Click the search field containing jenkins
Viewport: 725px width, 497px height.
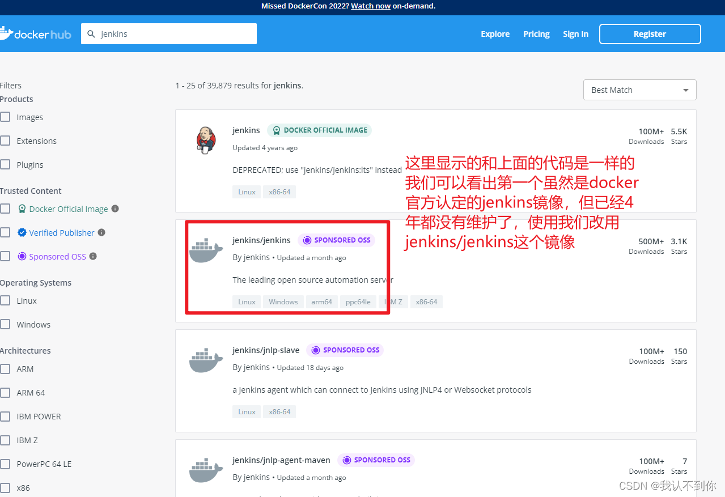[x=169, y=34]
